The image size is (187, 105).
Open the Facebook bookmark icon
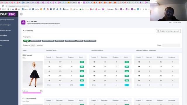pos(51,9)
